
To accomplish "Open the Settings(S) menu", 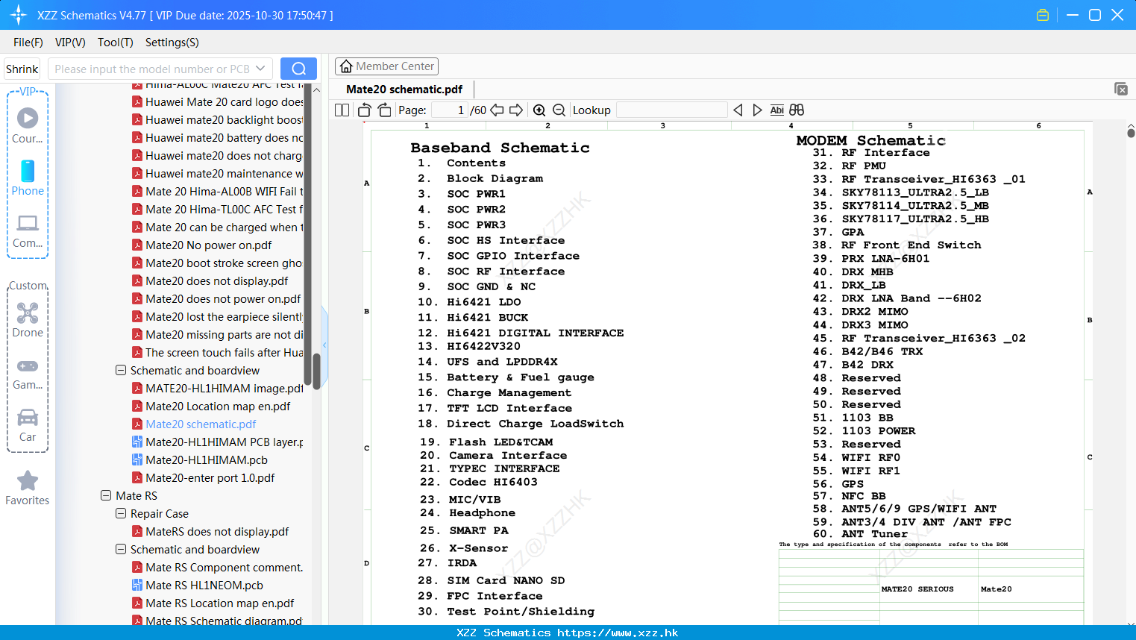I will 172,43.
